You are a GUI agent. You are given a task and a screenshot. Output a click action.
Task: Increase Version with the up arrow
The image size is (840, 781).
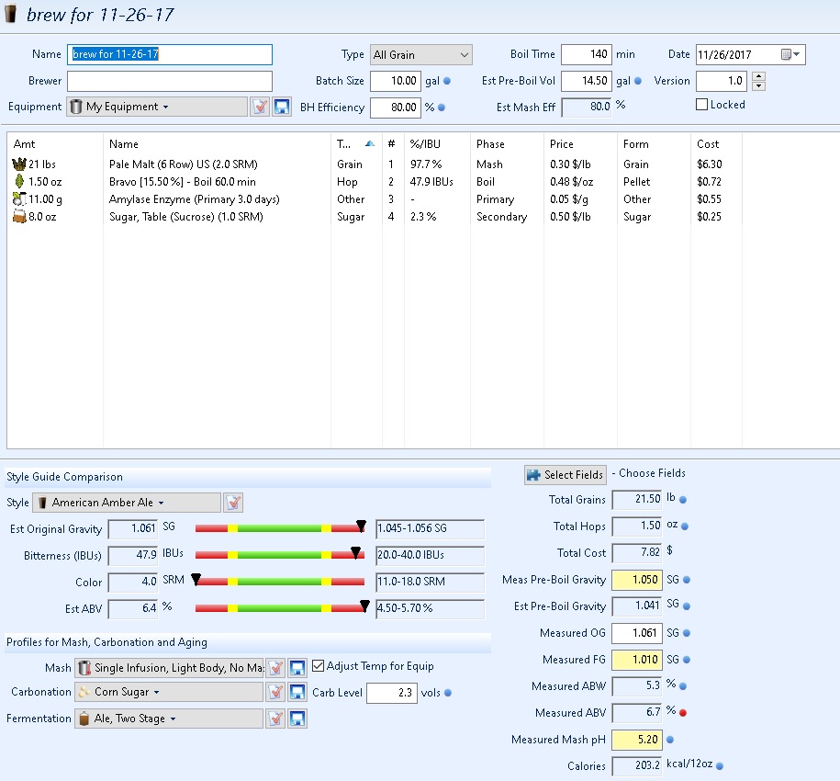758,76
